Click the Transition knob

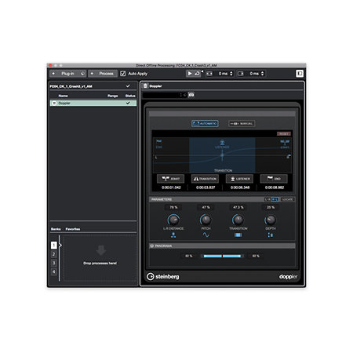238,220
